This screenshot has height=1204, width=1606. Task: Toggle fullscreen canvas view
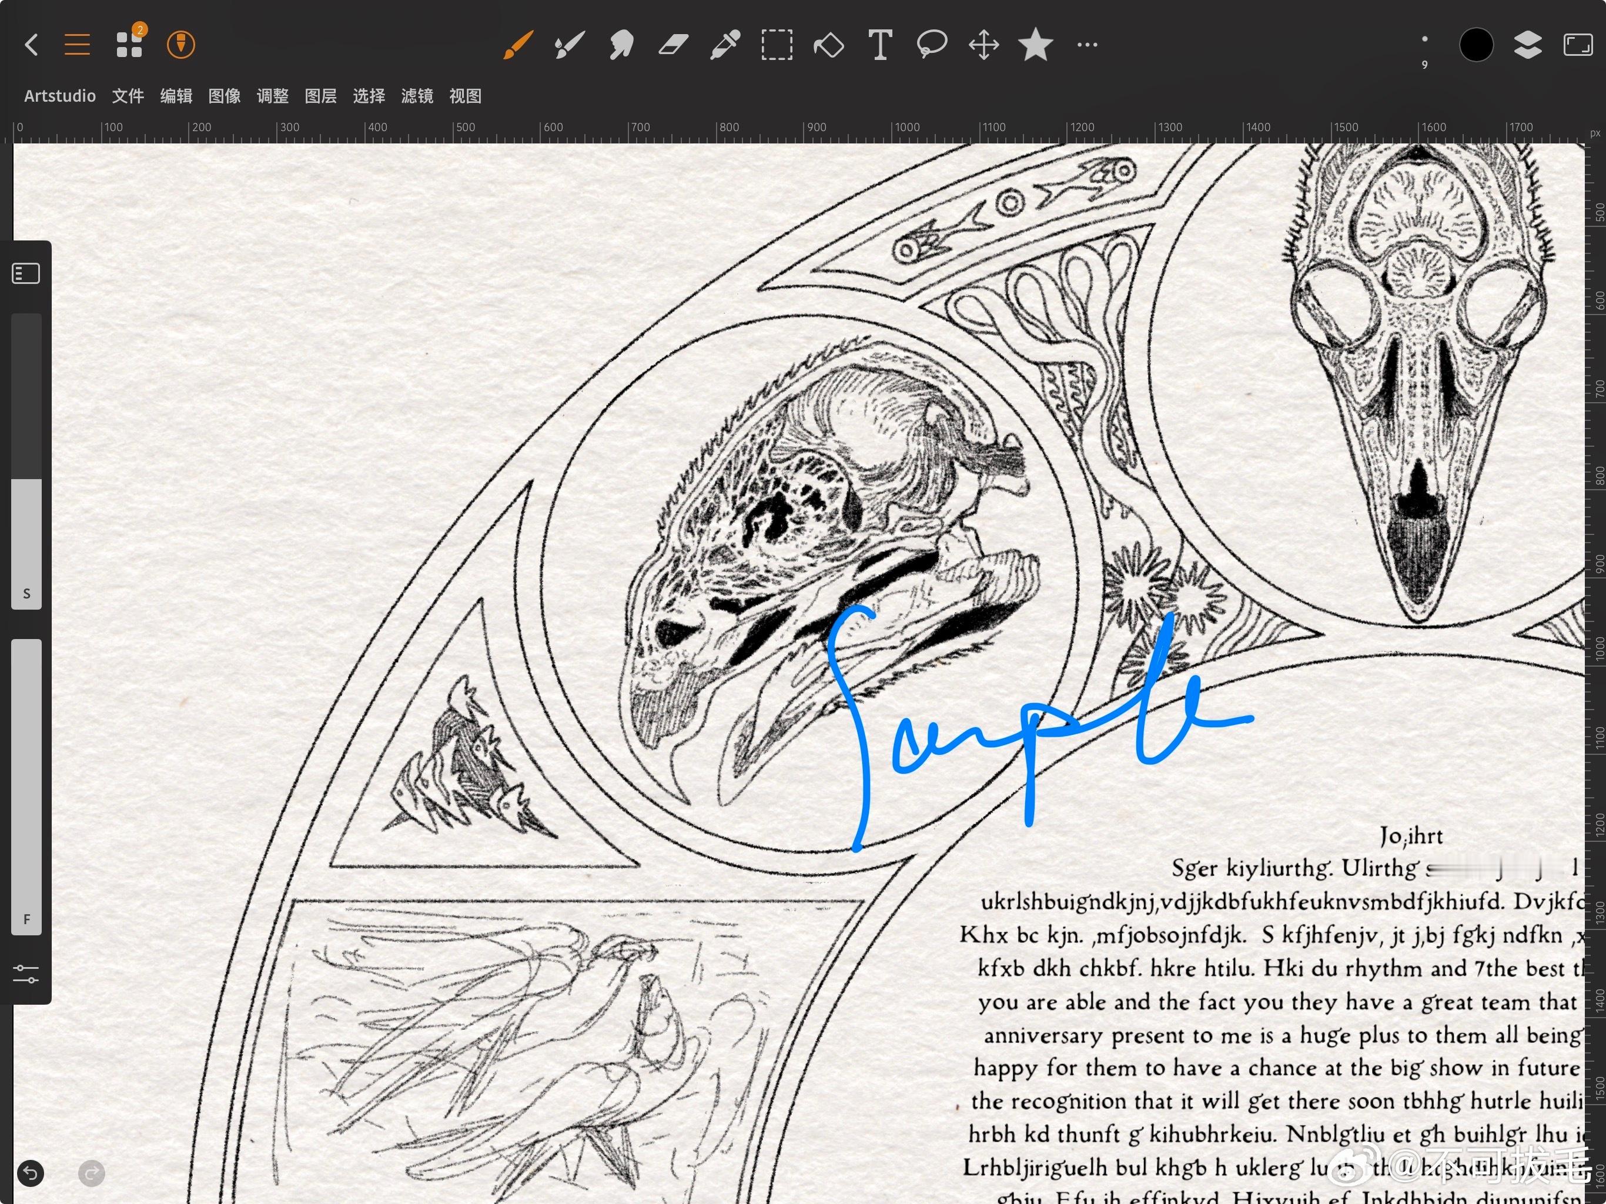(1578, 45)
